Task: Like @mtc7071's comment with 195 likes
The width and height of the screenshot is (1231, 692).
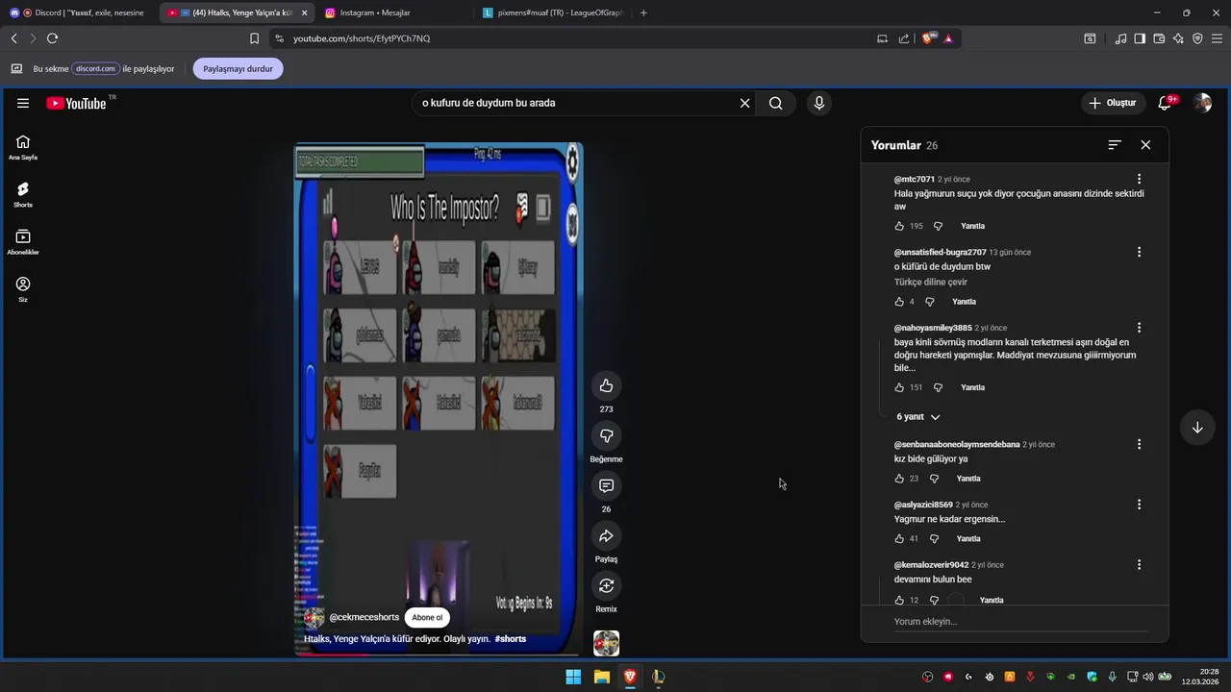Action: [899, 226]
